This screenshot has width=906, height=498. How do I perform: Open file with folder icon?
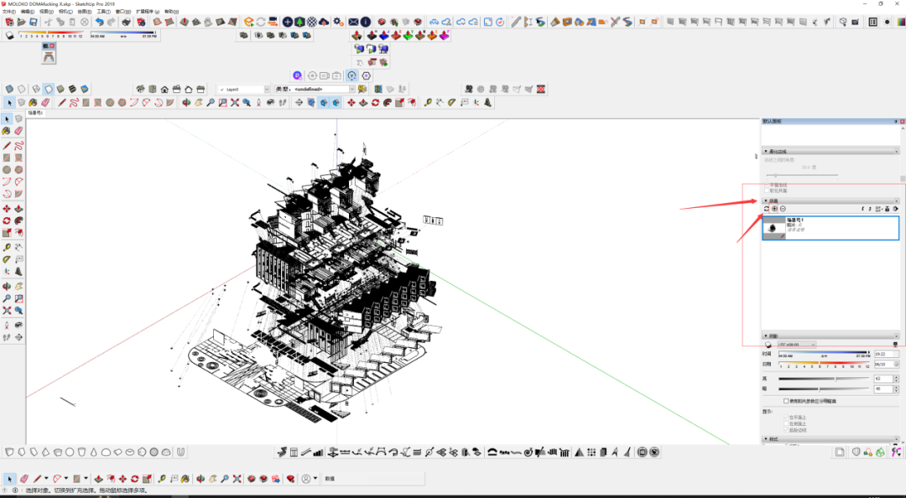[21, 22]
